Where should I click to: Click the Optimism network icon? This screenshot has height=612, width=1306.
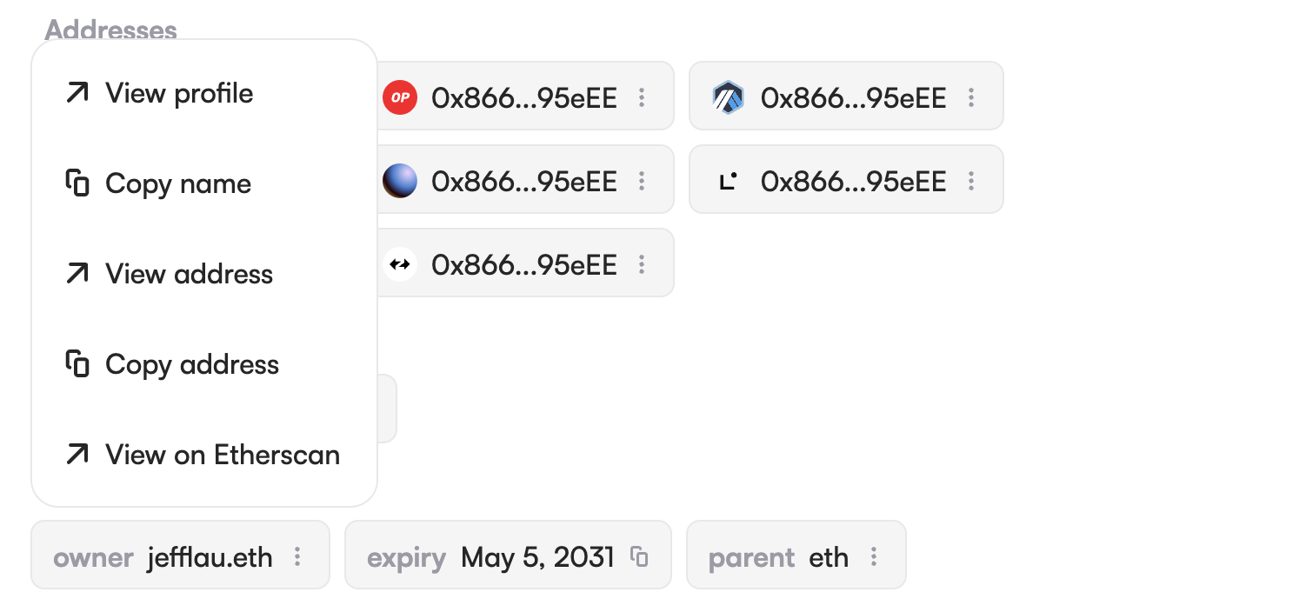(x=400, y=97)
